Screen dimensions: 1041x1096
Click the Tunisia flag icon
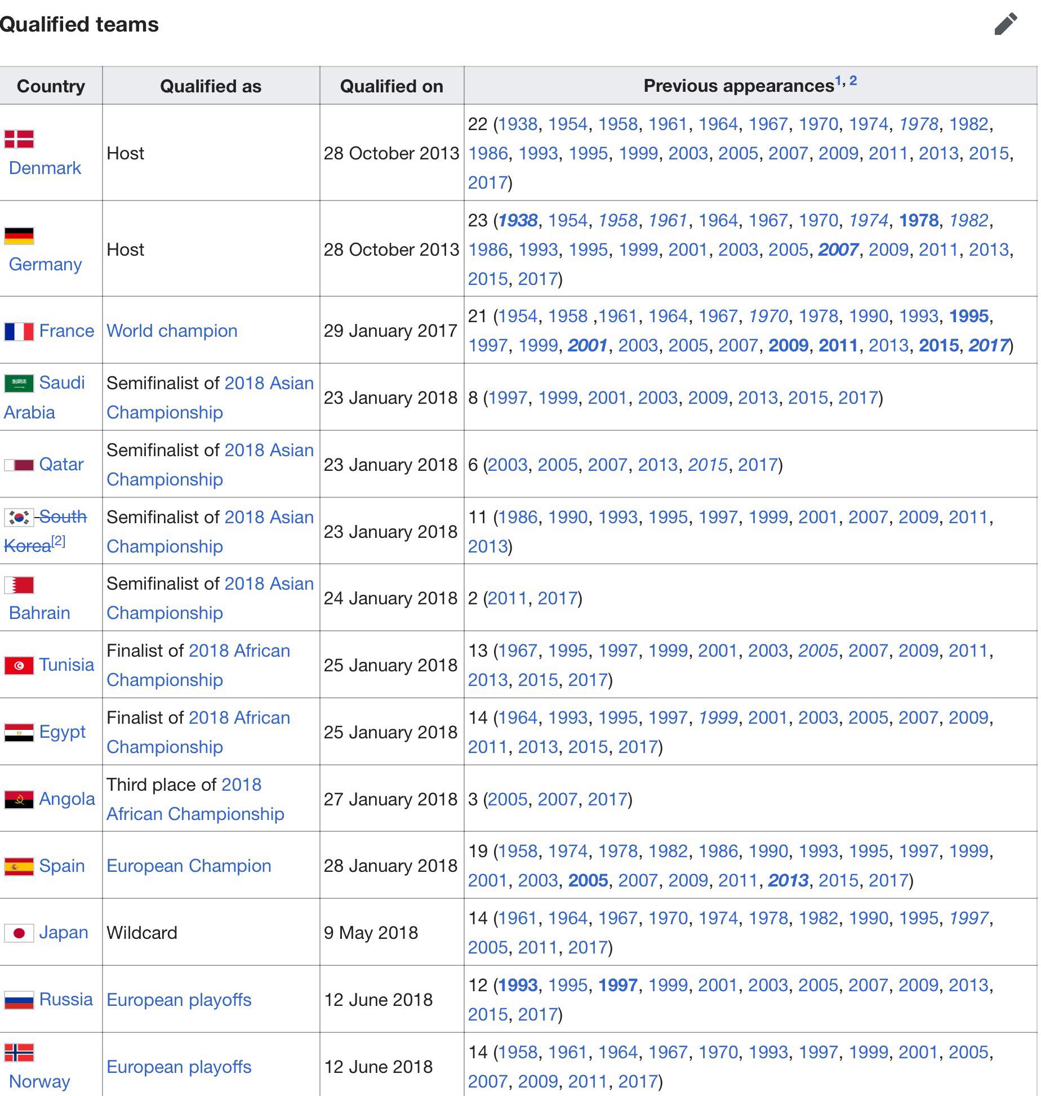(x=19, y=665)
